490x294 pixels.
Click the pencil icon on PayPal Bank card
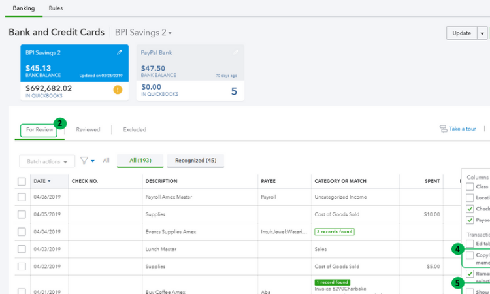coord(236,52)
